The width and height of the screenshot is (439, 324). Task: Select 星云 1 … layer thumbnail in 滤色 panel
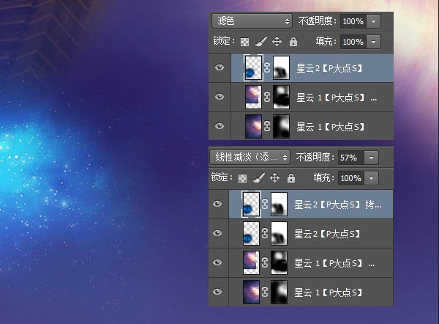click(x=253, y=97)
